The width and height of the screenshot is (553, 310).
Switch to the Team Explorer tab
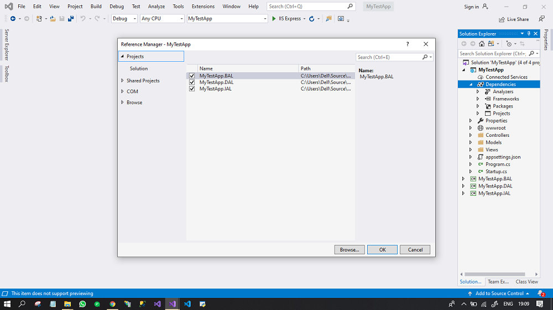pyautogui.click(x=498, y=281)
